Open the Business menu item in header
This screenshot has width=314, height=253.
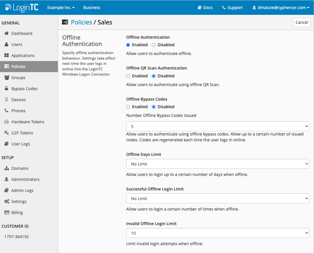coord(92,8)
